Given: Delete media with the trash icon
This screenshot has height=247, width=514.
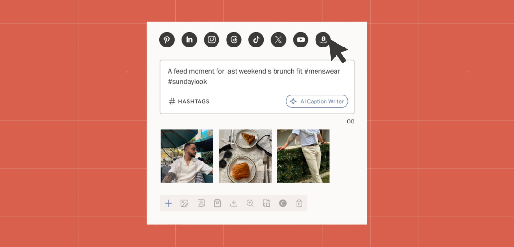Looking at the screenshot, I should [x=299, y=203].
